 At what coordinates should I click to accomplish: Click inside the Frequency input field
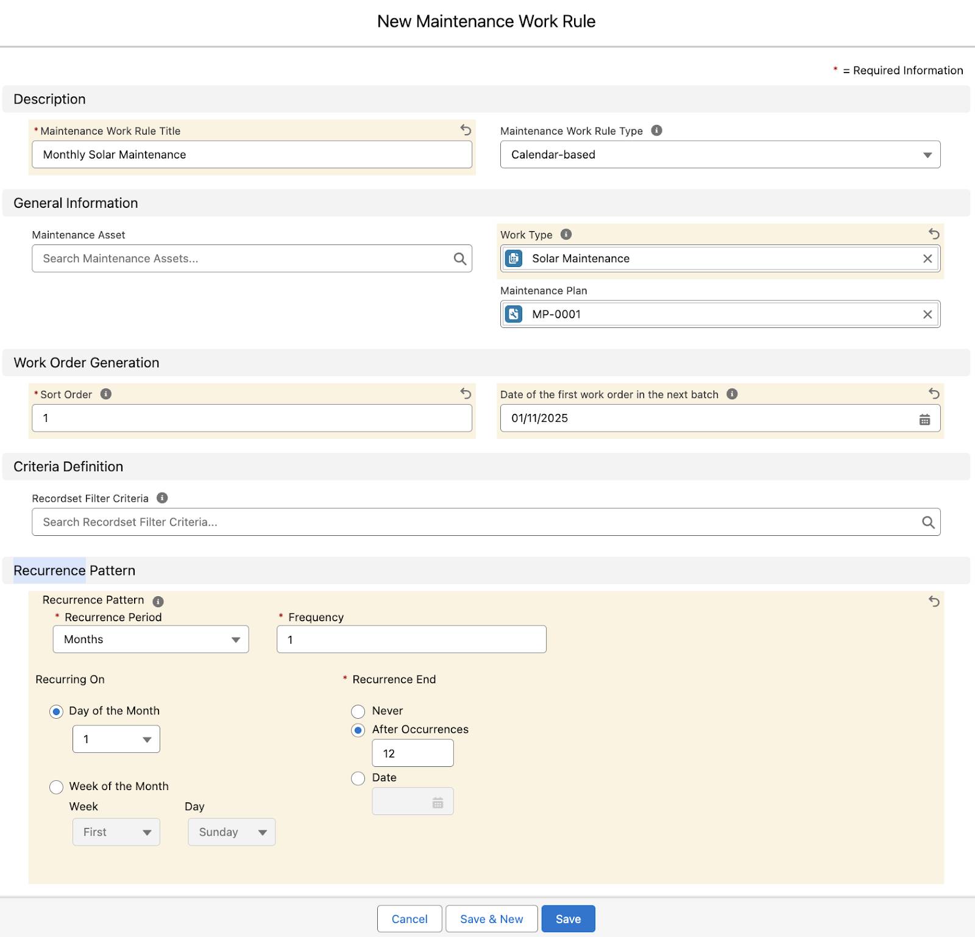pos(411,640)
